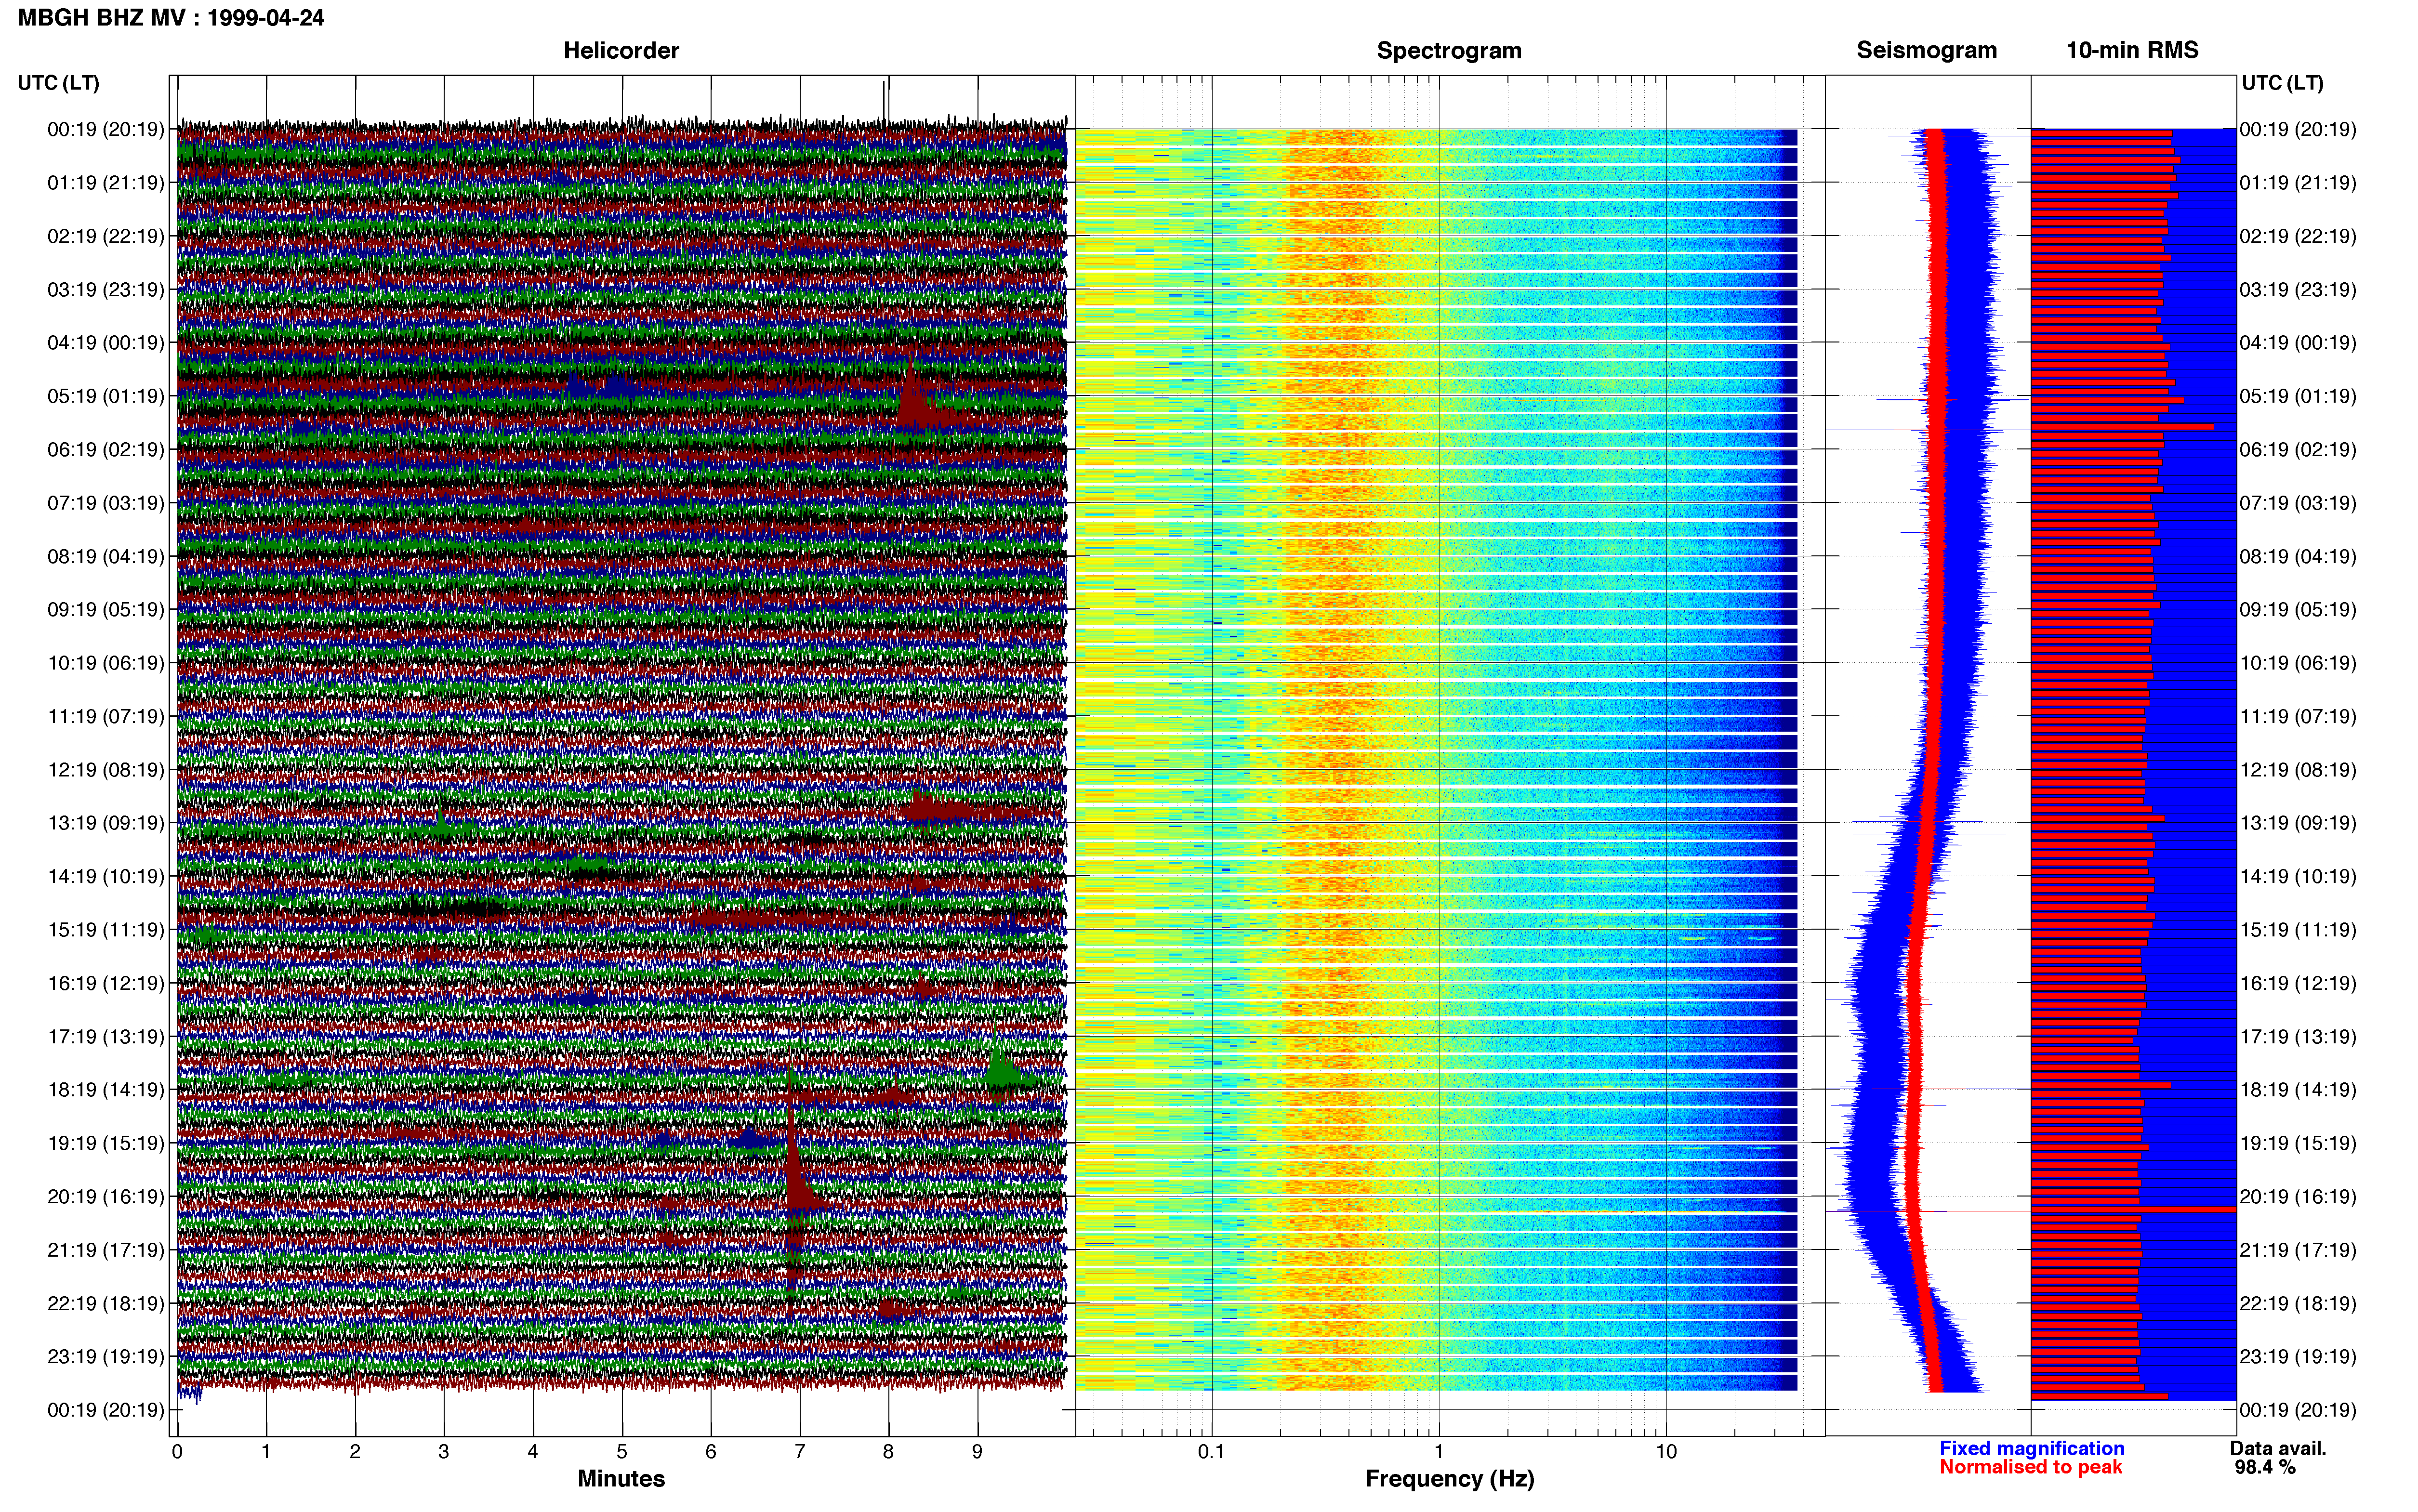Click left time label '01:19 (21:19)'
This screenshot has height=1512, width=2418.
click(105, 183)
